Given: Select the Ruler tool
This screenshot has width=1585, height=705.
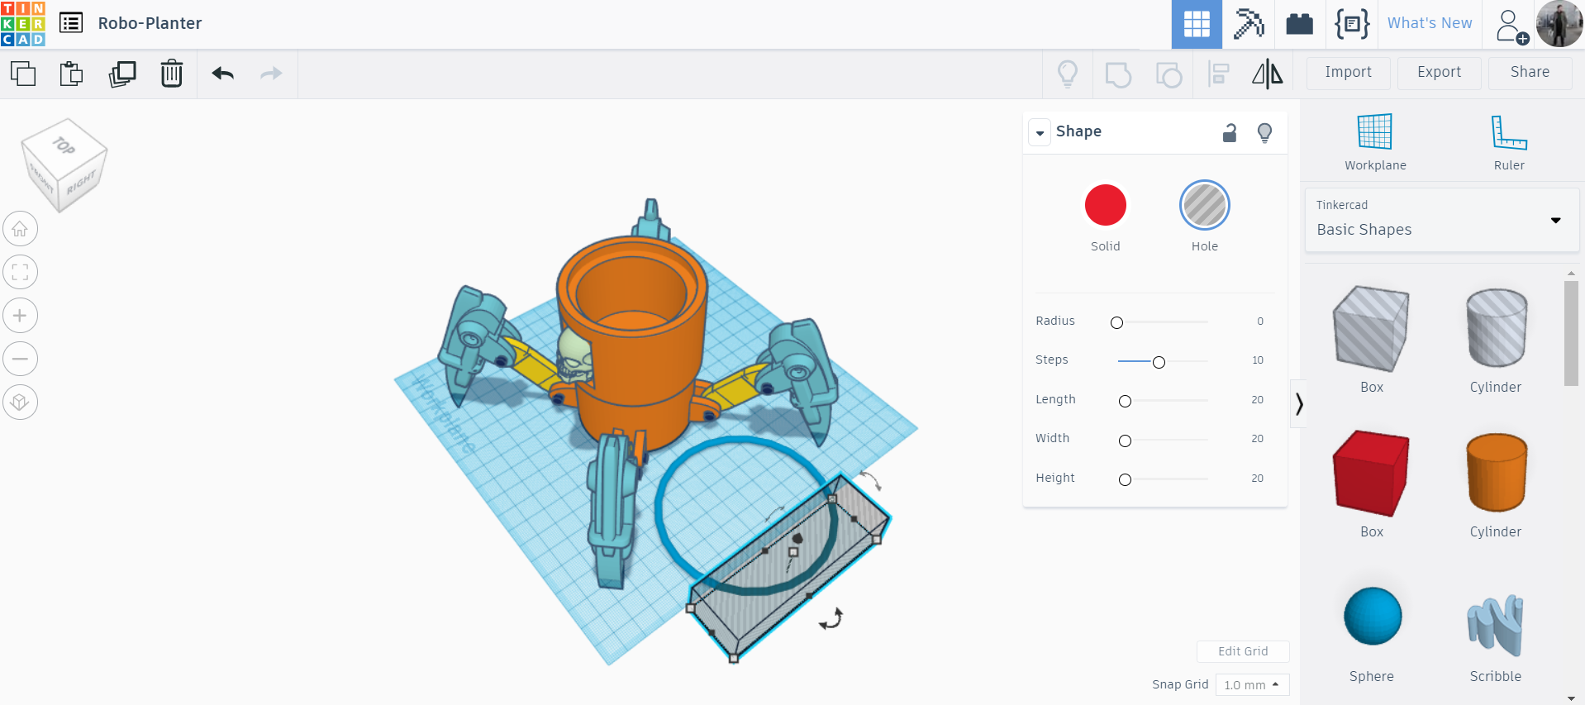Looking at the screenshot, I should pos(1509,142).
